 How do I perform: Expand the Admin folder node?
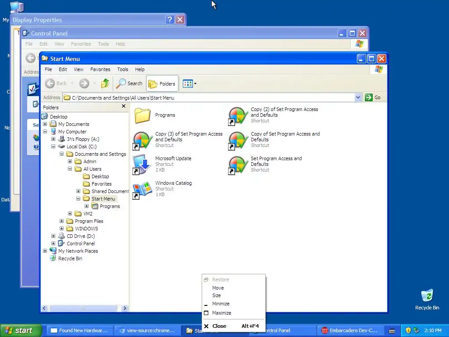70,161
